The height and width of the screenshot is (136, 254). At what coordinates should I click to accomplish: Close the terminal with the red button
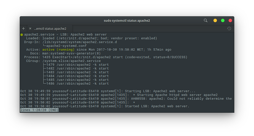230,21
